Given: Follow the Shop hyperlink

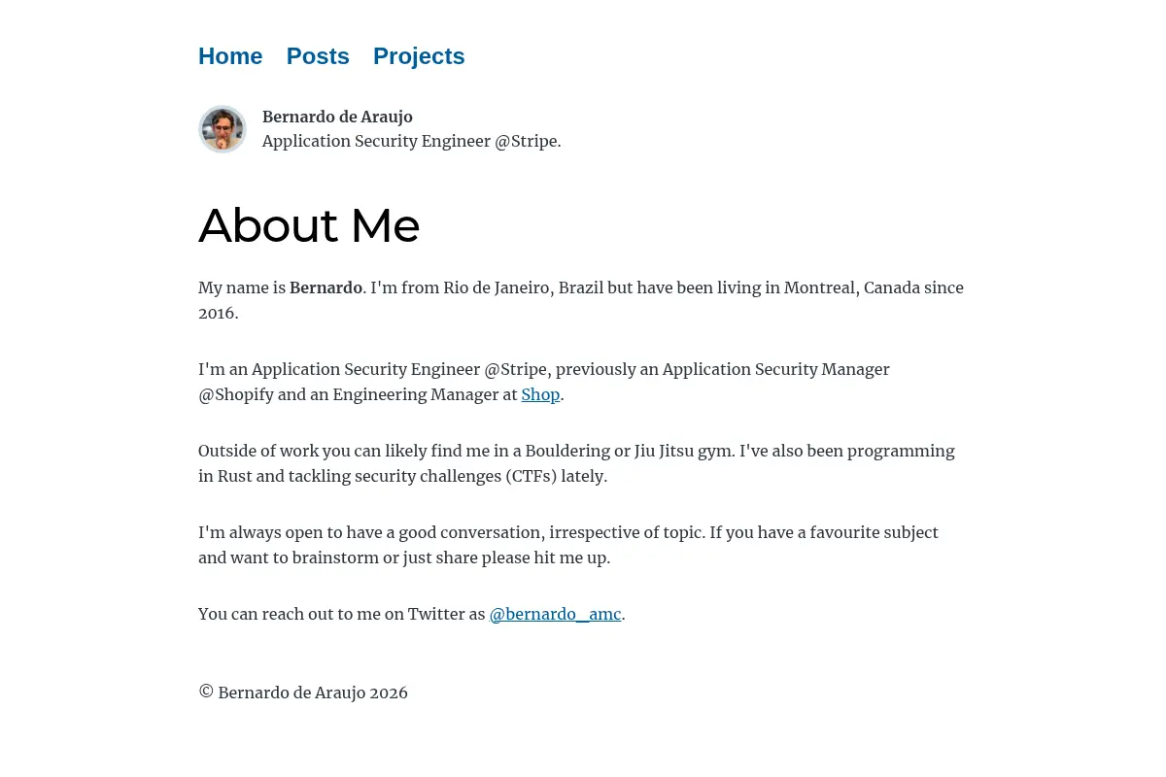Looking at the screenshot, I should pyautogui.click(x=540, y=394).
